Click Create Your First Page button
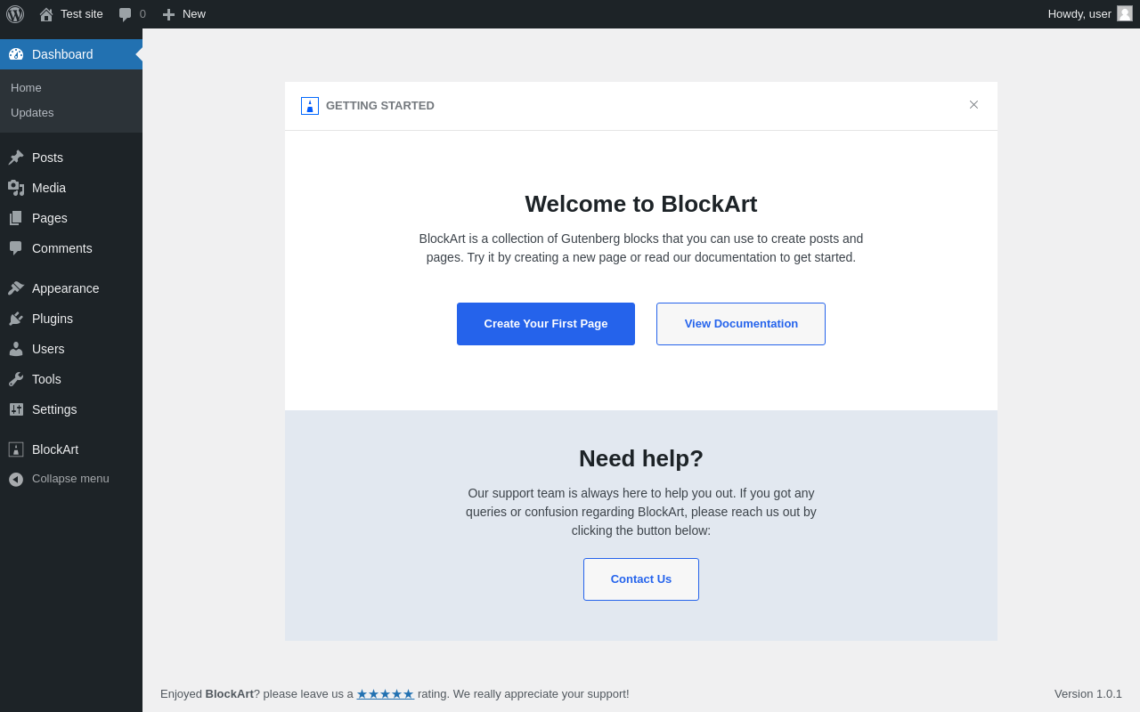 coord(546,324)
